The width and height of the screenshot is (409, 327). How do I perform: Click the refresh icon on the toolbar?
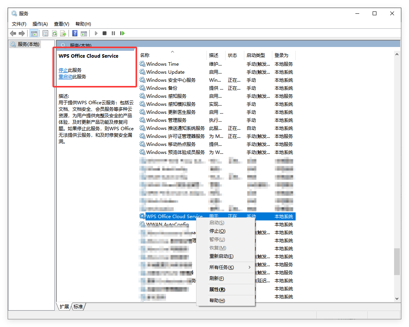click(x=55, y=33)
